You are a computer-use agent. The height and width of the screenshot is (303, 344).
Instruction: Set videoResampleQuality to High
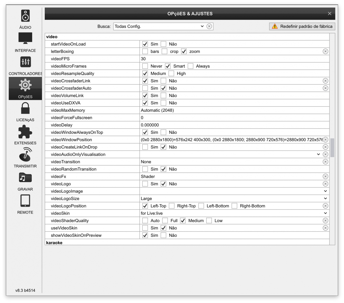coord(171,74)
